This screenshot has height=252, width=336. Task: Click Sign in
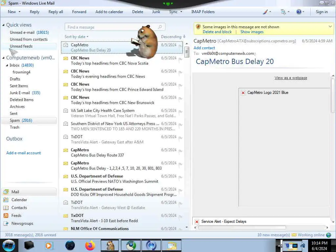pos(322,12)
